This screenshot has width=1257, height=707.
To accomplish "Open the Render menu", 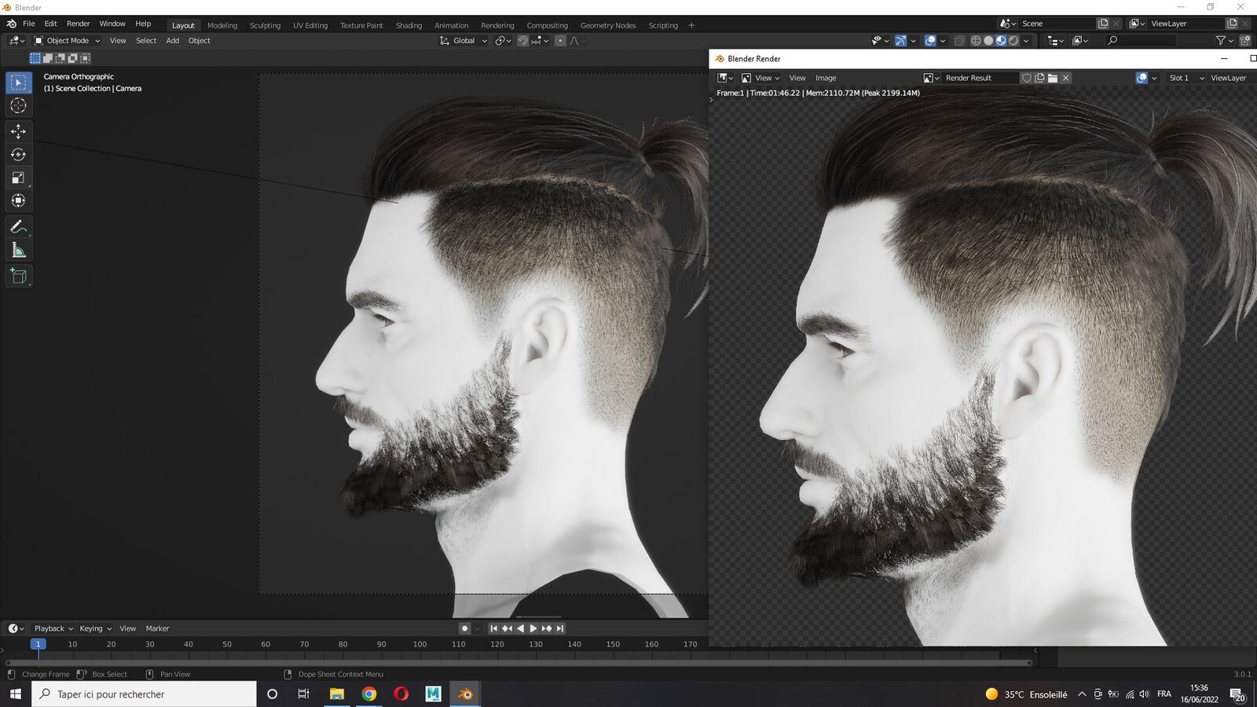I will coord(78,24).
